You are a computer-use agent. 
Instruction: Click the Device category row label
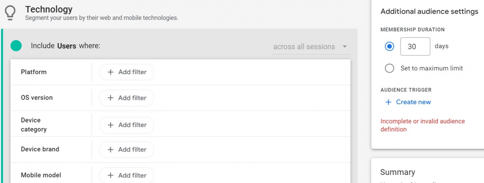[x=34, y=125]
